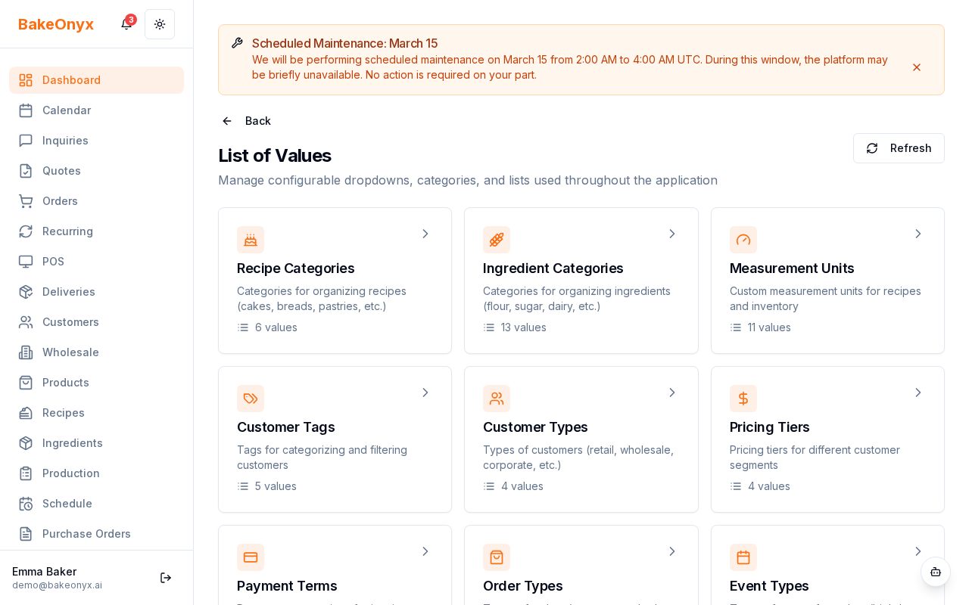Click the dollar icon on Pricing Tiers card
This screenshot has width=969, height=605.
pyautogui.click(x=743, y=399)
